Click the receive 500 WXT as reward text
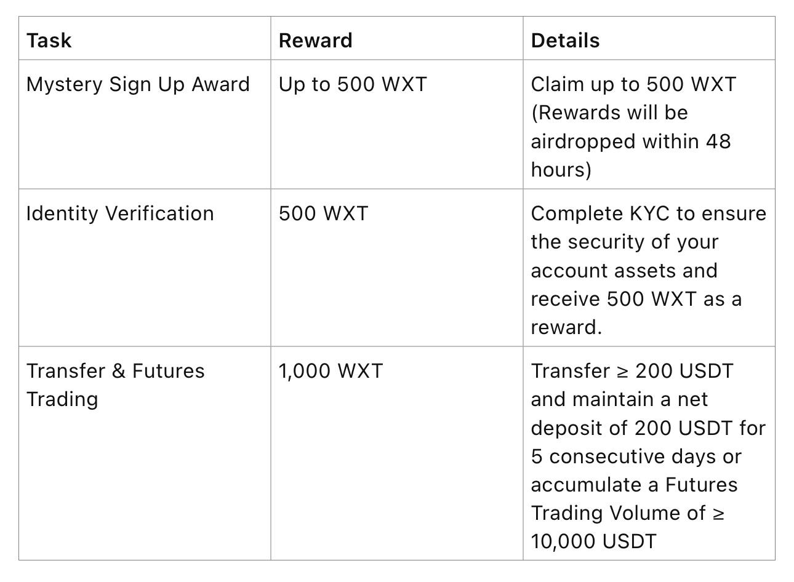Image resolution: width=794 pixels, height=582 pixels. [x=636, y=313]
